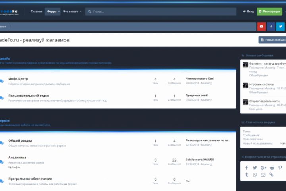Open latest post Gold/золото/XAUUSD
Screen dimensions: 286x191
(x=200, y=160)
